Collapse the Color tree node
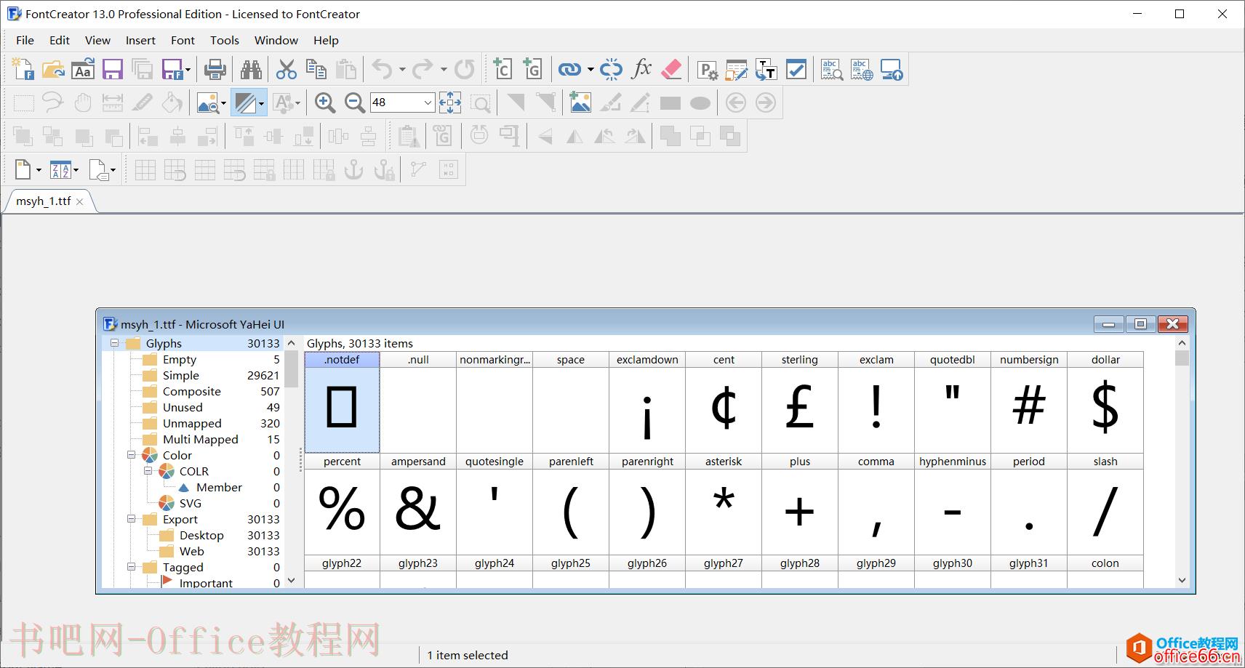Viewport: 1245px width, 668px height. pyautogui.click(x=132, y=455)
